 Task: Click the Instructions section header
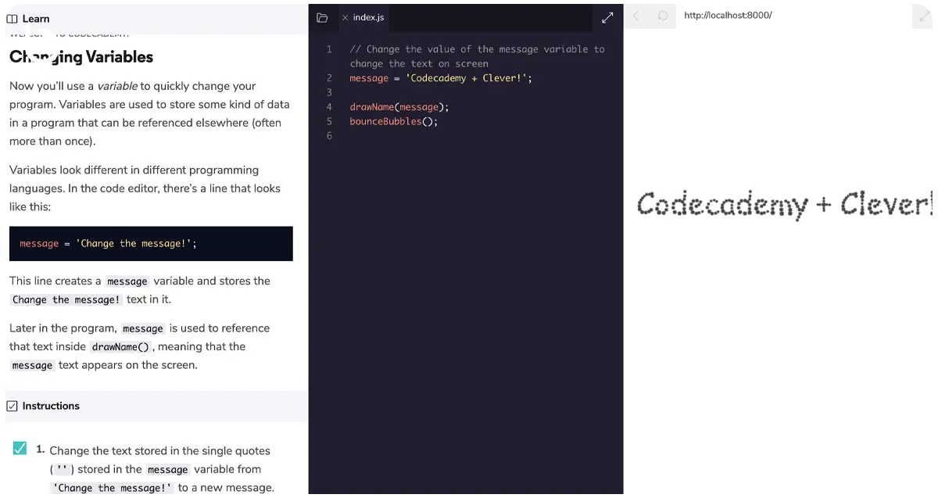[156, 406]
